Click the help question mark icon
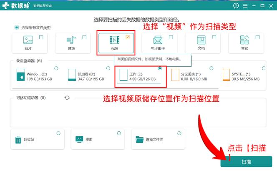The height and width of the screenshot is (171, 277). (236, 6)
